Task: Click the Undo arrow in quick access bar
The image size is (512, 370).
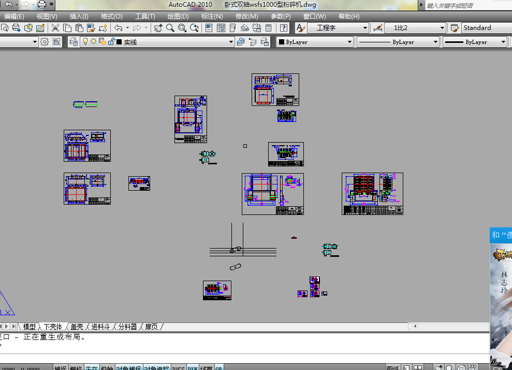Action: [9, 4]
